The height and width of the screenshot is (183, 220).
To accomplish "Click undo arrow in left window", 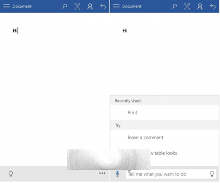I will coord(103,6).
